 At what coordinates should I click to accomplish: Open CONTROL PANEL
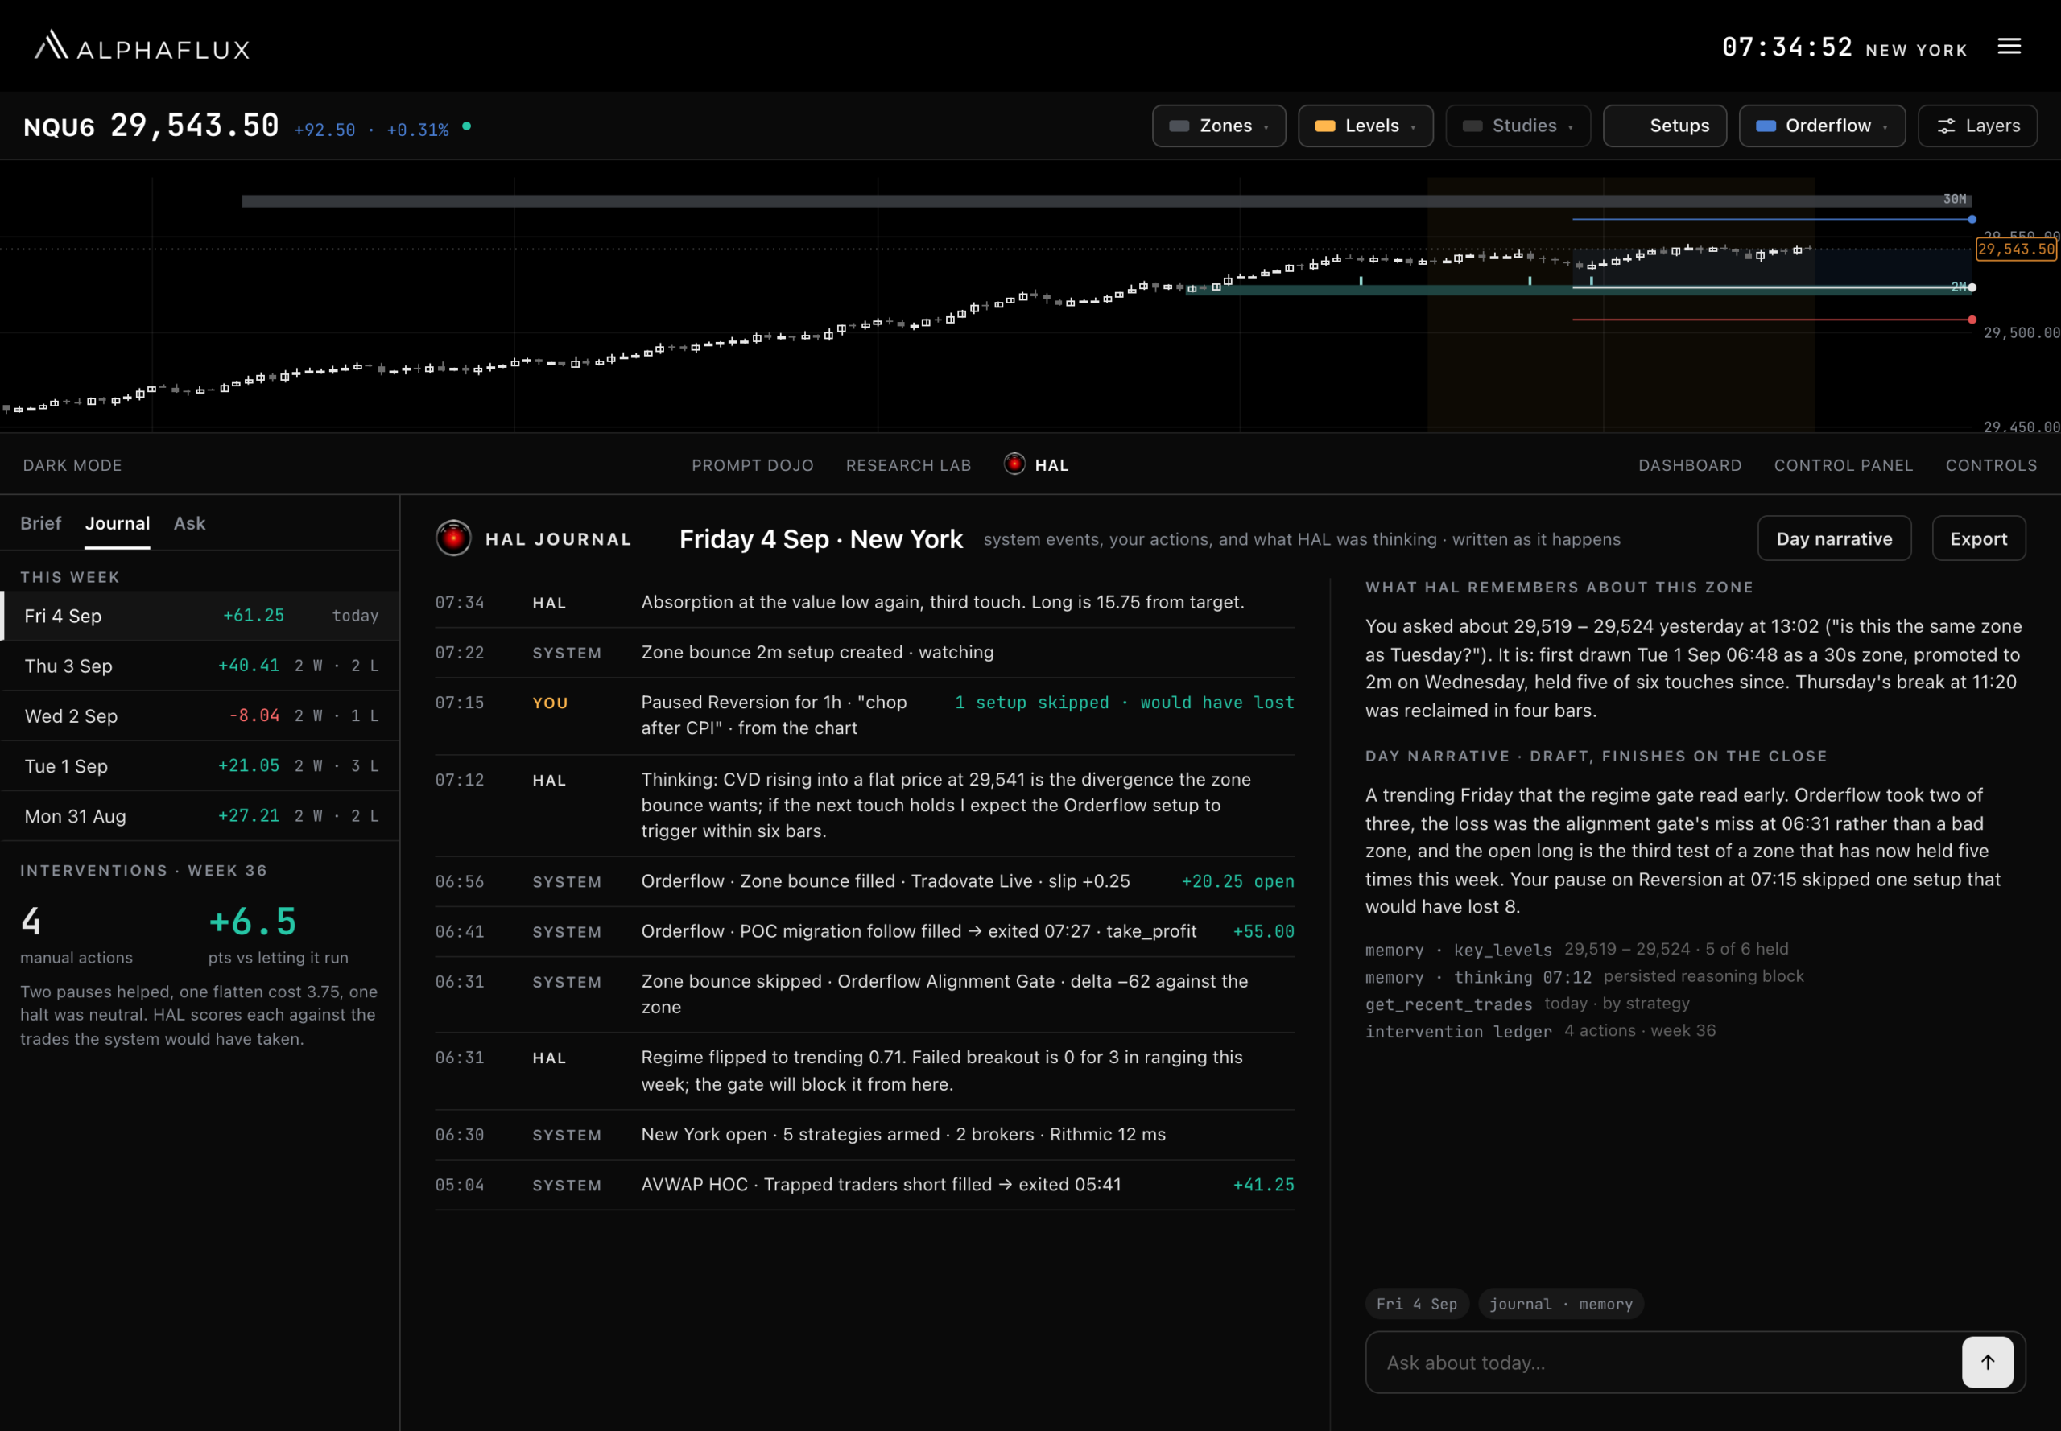1843,465
